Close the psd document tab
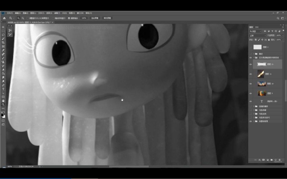 pos(52,22)
